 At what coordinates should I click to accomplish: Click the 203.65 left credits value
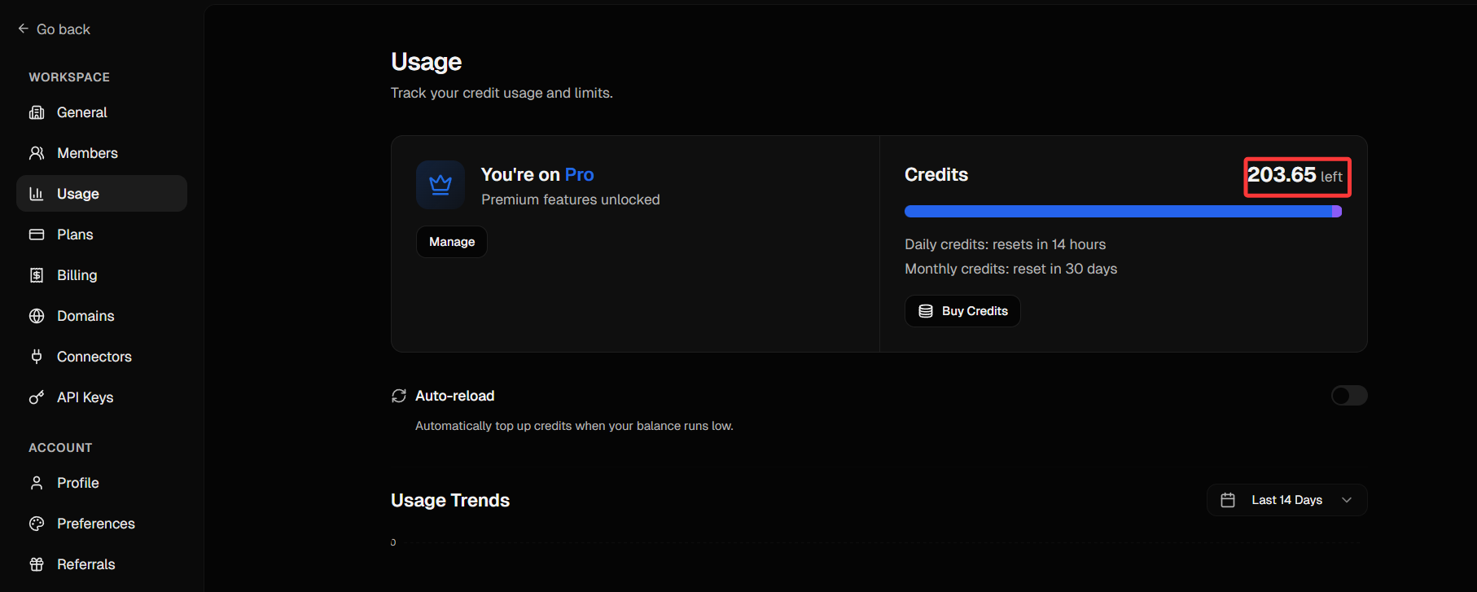coord(1295,175)
